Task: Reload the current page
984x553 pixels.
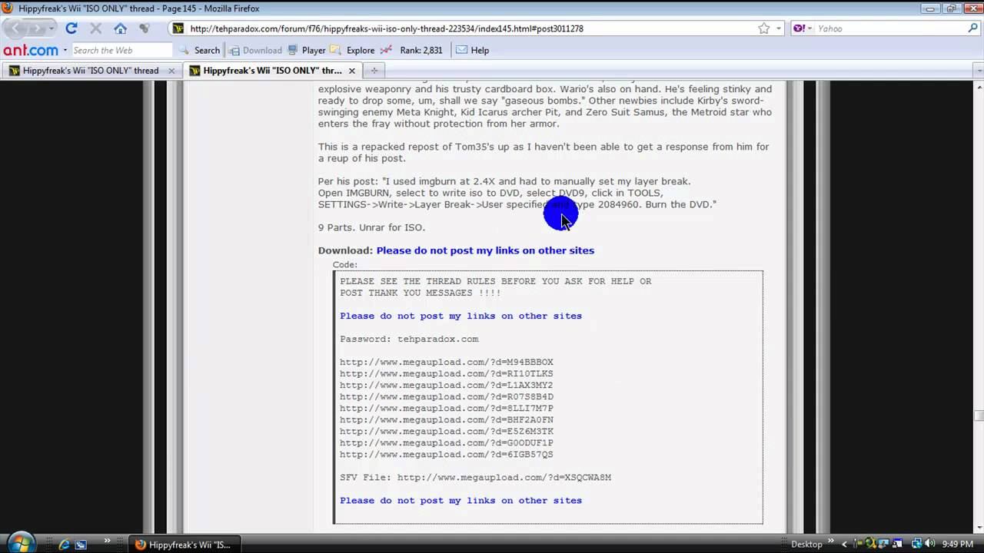Action: pyautogui.click(x=71, y=28)
